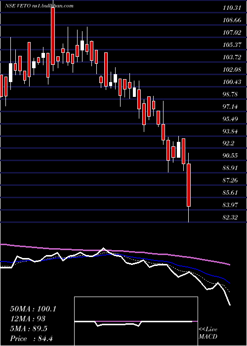Click the 12MA : 93 readout
Screen dimensions: 247x346
28,319
